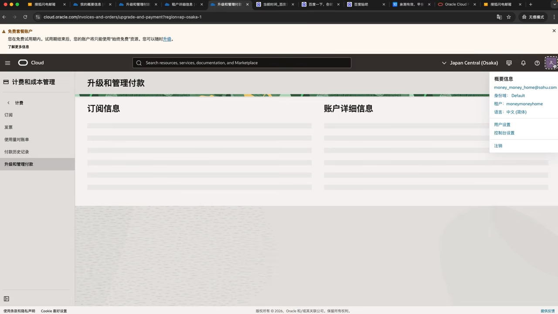
Task: Select 发票 in the sidebar
Action: 9,127
